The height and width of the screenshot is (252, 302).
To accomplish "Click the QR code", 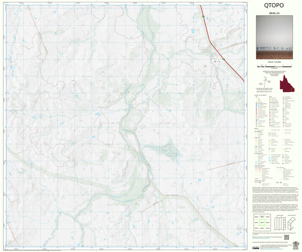I will pos(286,237).
